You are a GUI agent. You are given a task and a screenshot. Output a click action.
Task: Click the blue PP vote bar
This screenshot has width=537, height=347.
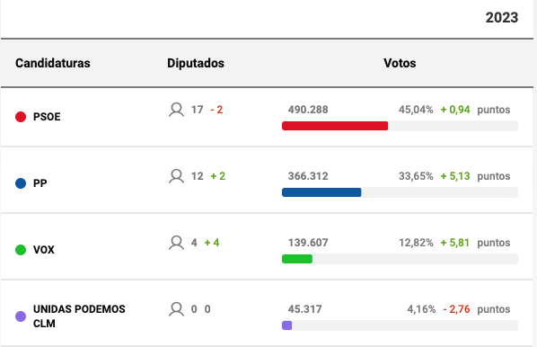click(x=321, y=192)
